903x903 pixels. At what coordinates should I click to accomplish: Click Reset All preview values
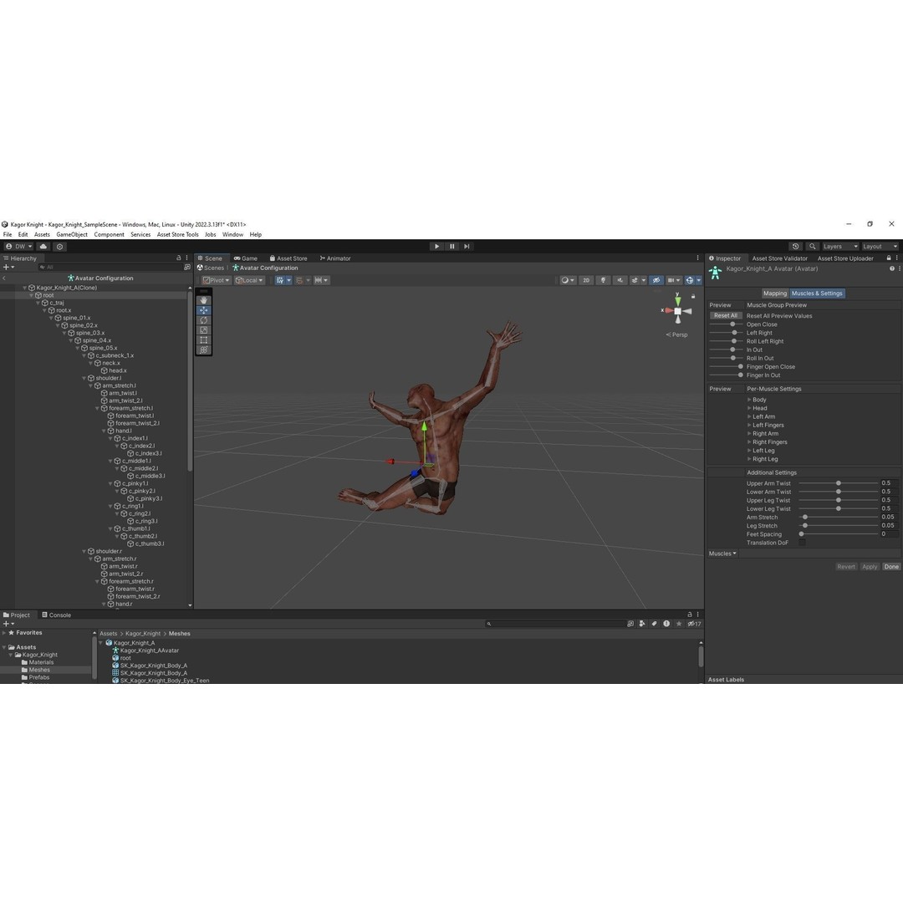725,315
